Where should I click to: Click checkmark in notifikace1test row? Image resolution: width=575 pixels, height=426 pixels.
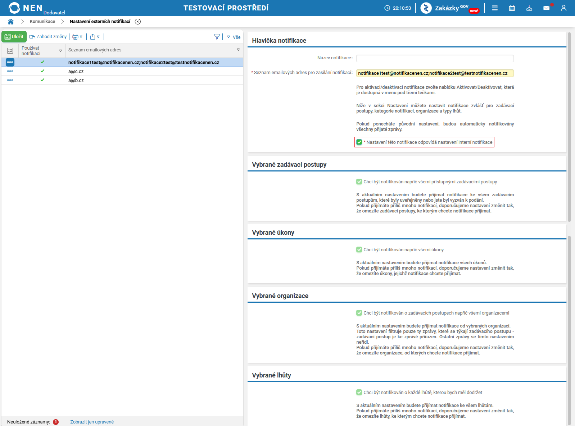tap(42, 62)
